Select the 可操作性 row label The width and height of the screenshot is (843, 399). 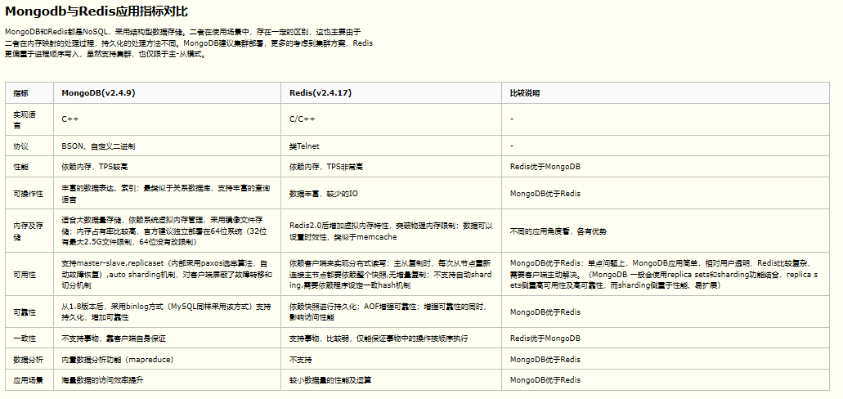29,194
